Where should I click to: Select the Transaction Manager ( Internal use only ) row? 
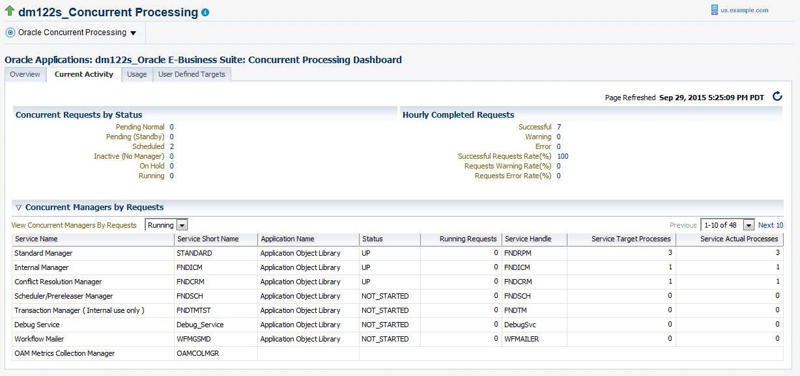pos(397,310)
